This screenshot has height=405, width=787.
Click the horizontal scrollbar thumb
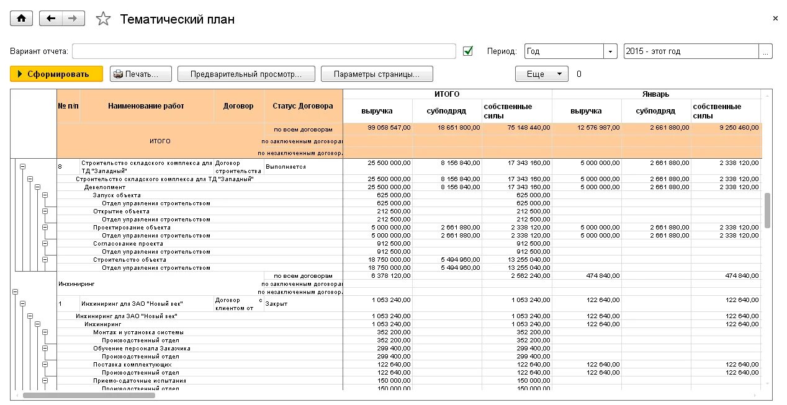coord(89,395)
